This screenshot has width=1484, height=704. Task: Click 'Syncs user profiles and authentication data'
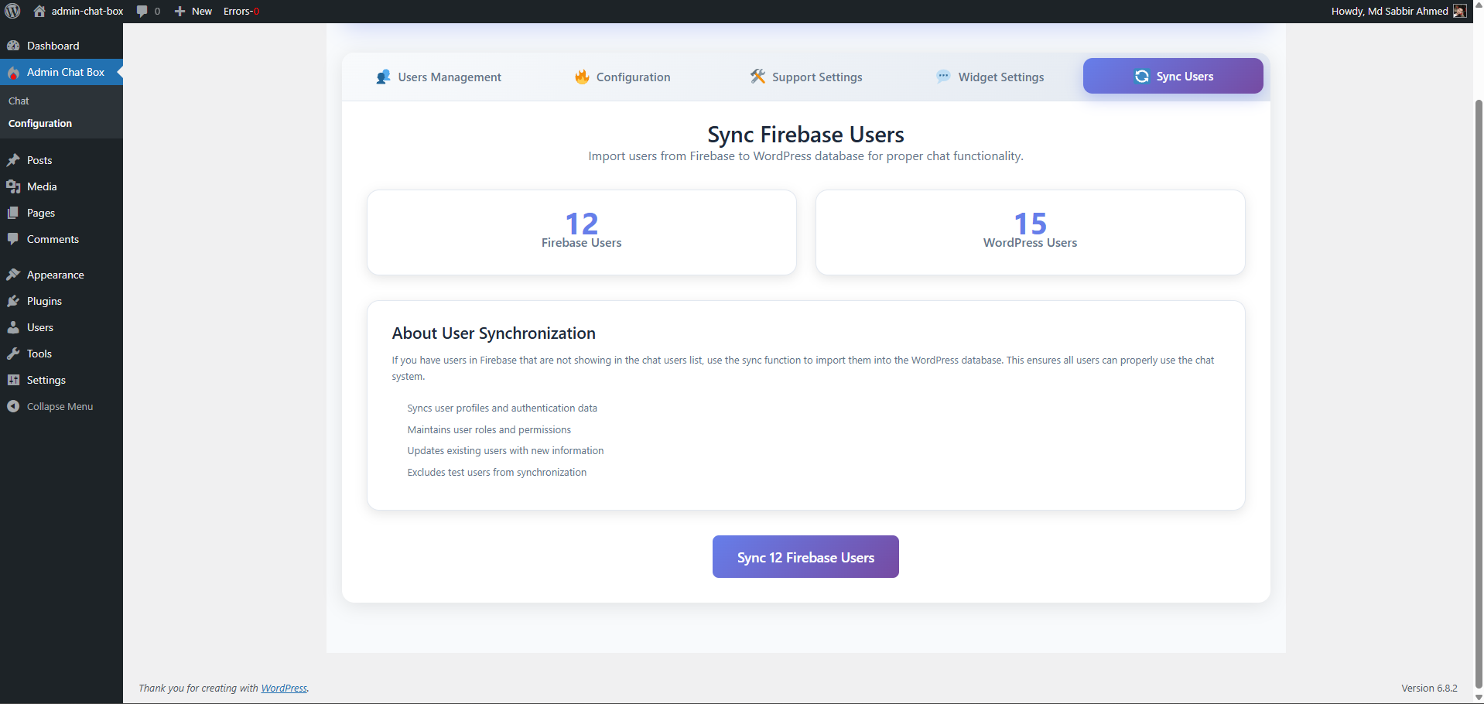pyautogui.click(x=502, y=408)
